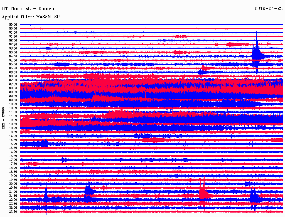Select the 11:30 time label
The height and width of the screenshot is (217, 285).
pyautogui.click(x=13, y=116)
